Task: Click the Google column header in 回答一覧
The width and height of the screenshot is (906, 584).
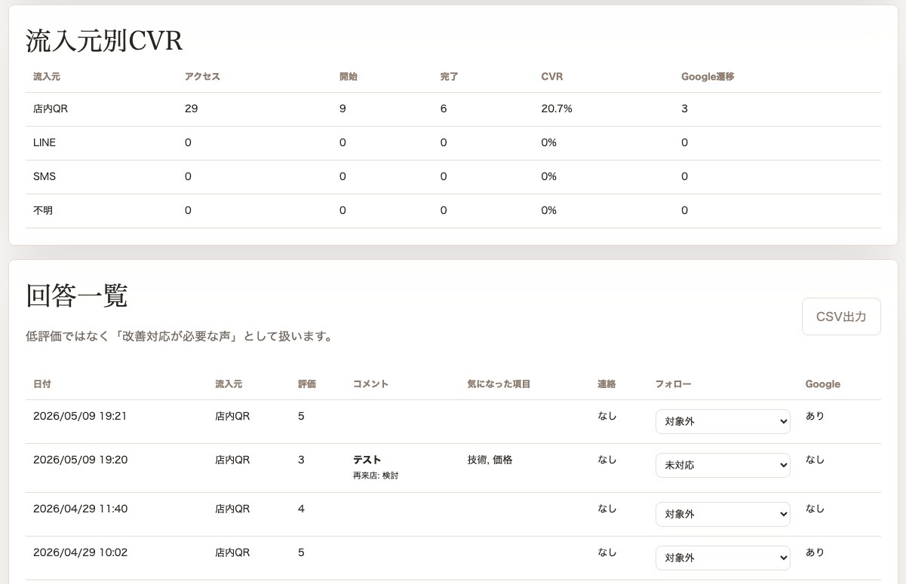Action: [x=822, y=384]
